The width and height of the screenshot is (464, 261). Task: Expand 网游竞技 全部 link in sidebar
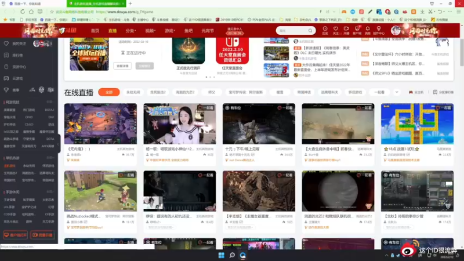coord(49,102)
